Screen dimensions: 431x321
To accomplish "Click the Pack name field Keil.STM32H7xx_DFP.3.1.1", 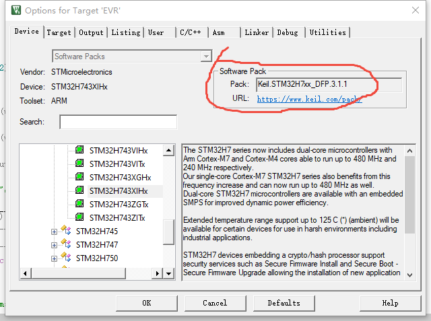I will (329, 85).
